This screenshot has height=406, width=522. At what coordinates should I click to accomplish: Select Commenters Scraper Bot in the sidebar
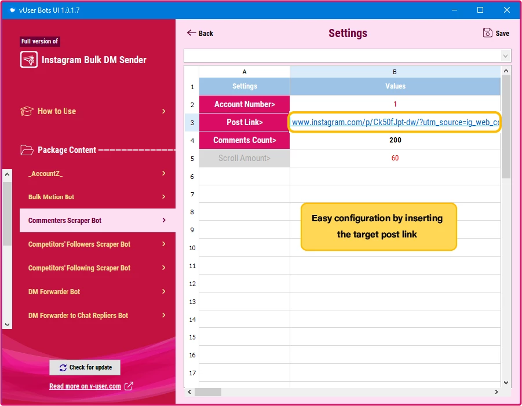[97, 220]
